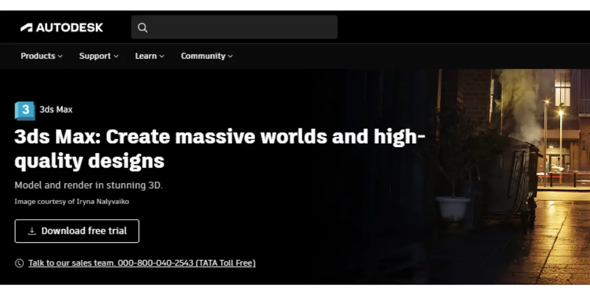Click the Autodesk logo
This screenshot has height=295, width=590.
point(62,28)
